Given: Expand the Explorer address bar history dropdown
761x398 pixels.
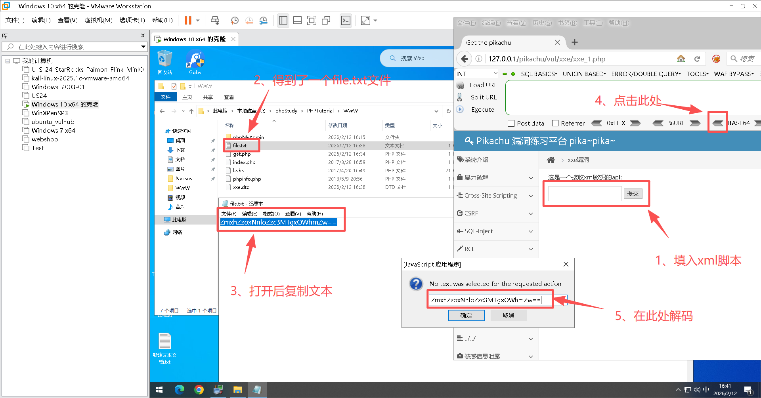Looking at the screenshot, I should [436, 111].
